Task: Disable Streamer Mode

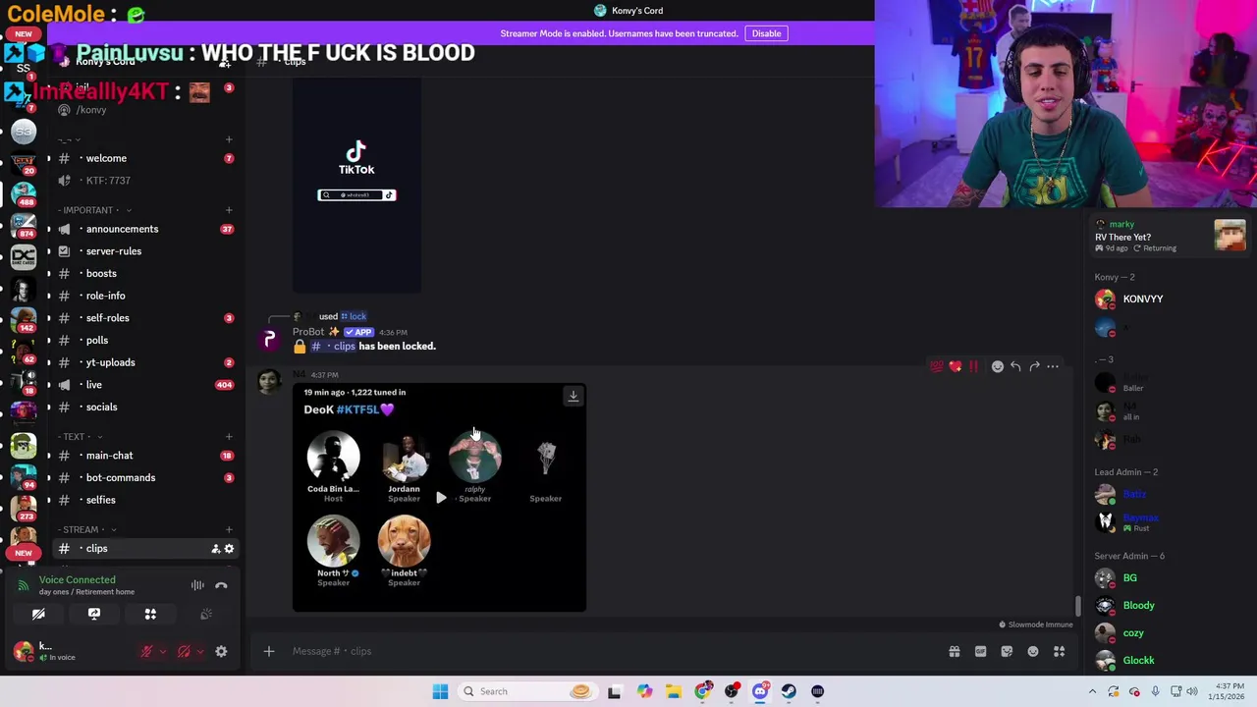Action: point(766,33)
